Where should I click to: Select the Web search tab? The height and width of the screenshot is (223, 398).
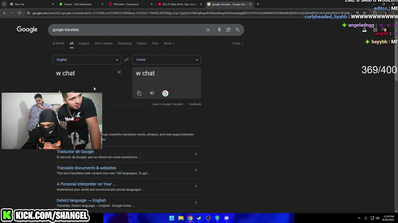point(155,43)
